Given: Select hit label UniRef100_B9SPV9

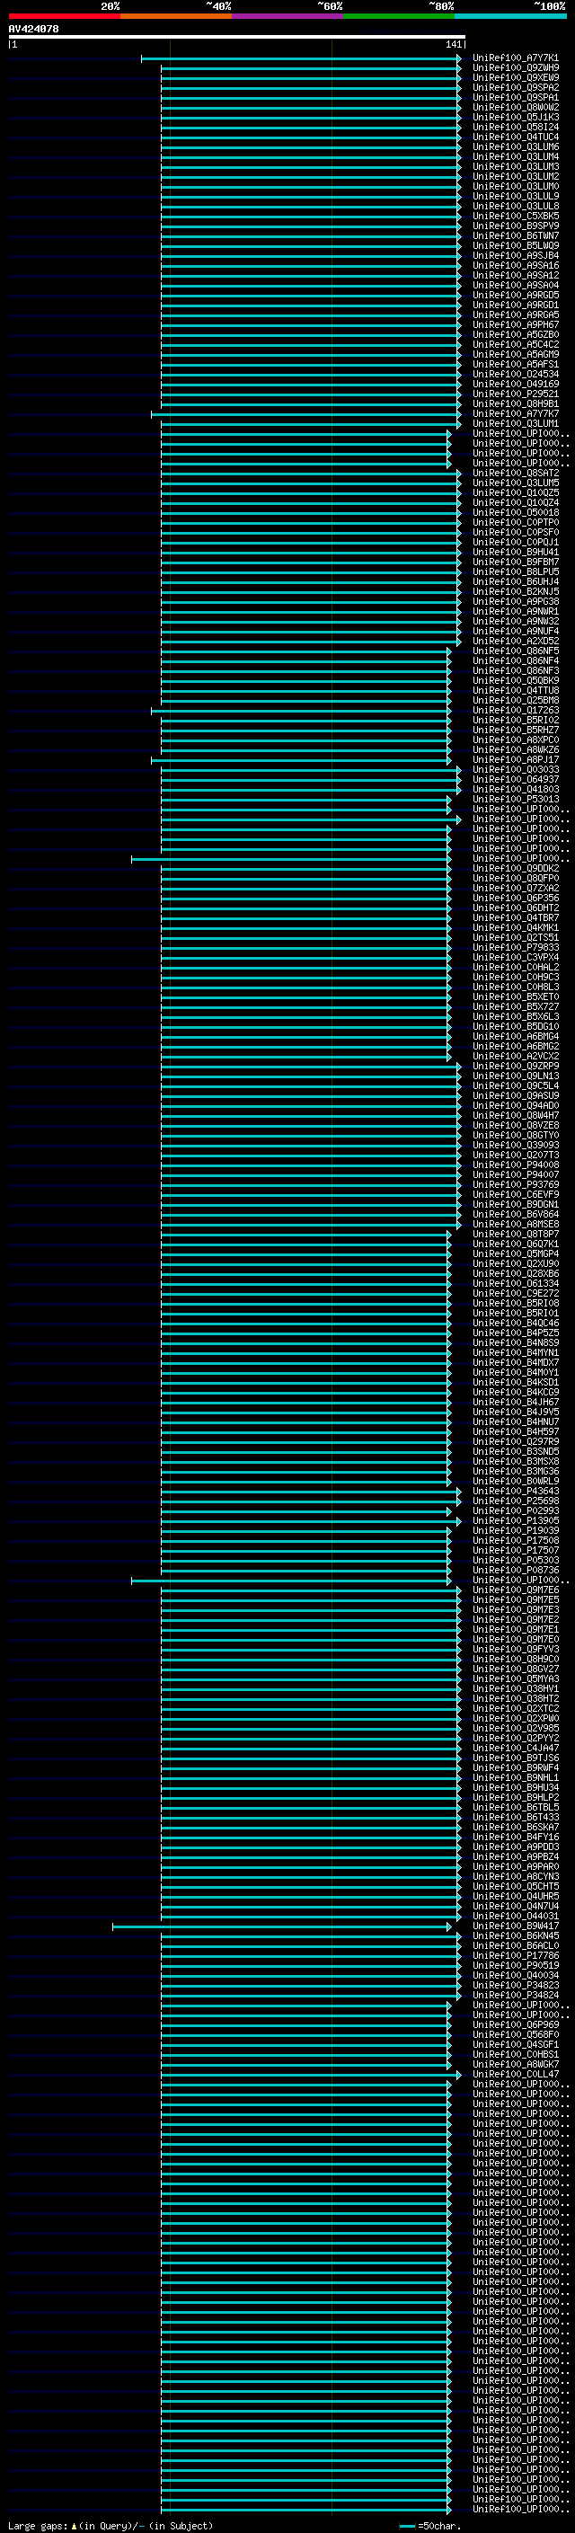Looking at the screenshot, I should [515, 226].
